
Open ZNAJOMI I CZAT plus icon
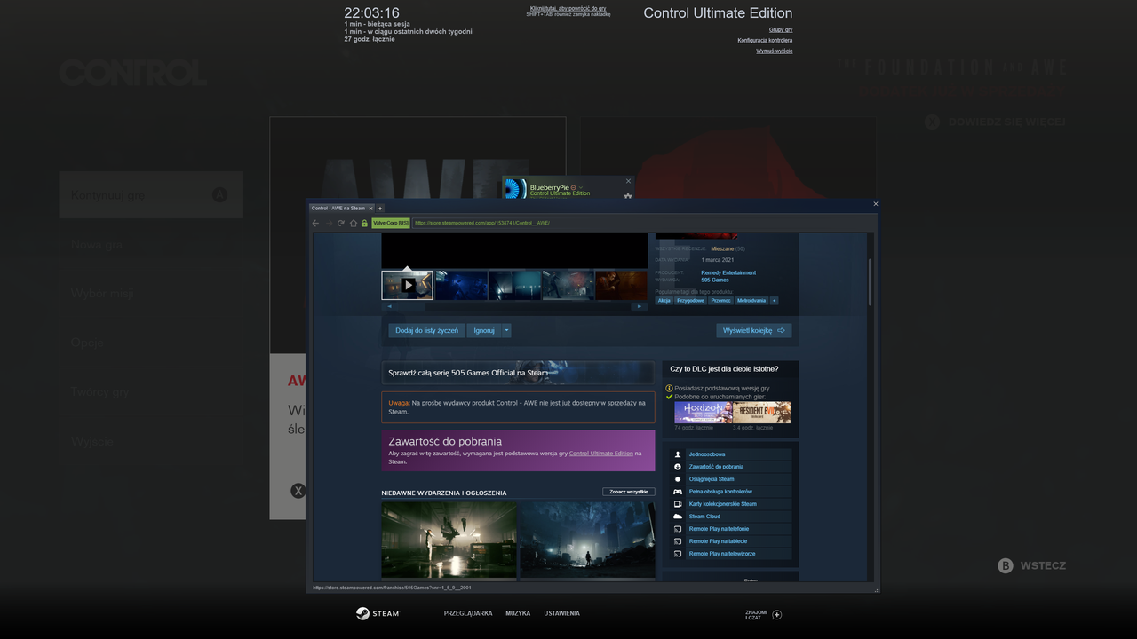coord(777,614)
